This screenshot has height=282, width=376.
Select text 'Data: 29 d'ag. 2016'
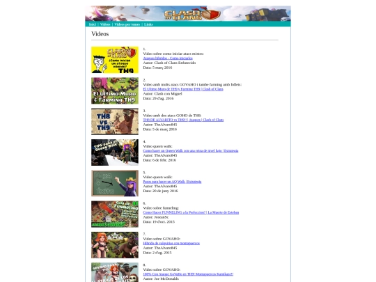tap(158, 98)
